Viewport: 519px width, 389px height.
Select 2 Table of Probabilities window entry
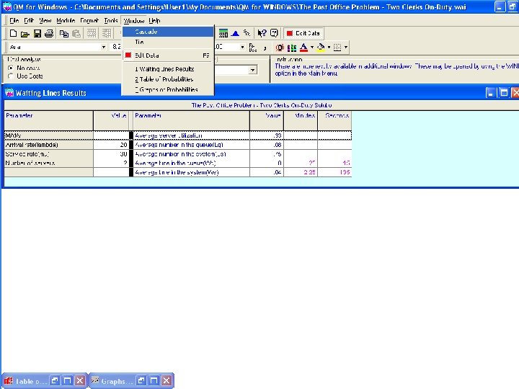[168, 79]
